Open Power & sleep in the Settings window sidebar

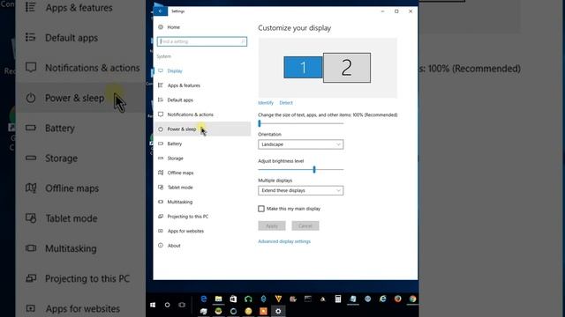[x=202, y=129]
